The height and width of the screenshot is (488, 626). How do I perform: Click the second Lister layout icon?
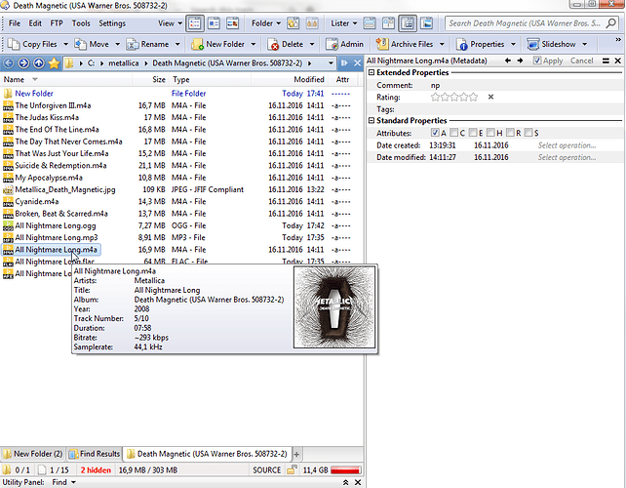click(x=388, y=23)
